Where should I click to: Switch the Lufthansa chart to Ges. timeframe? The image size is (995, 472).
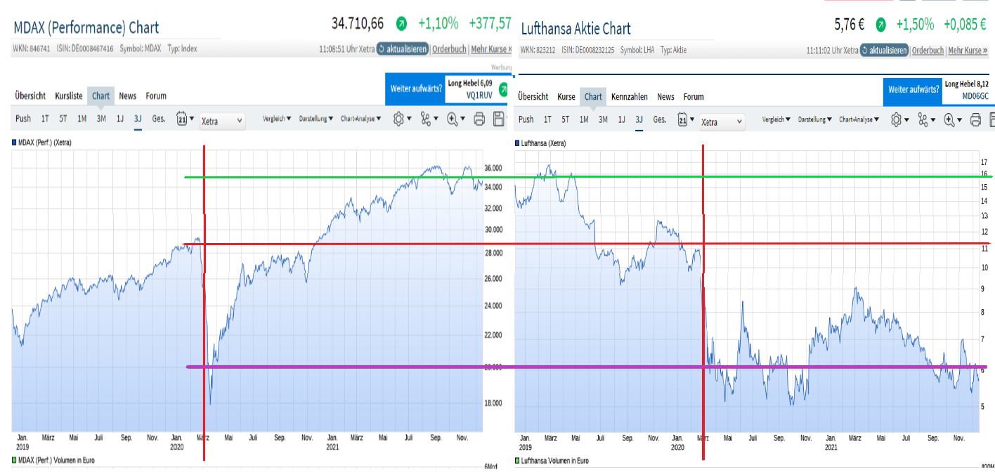pos(658,119)
